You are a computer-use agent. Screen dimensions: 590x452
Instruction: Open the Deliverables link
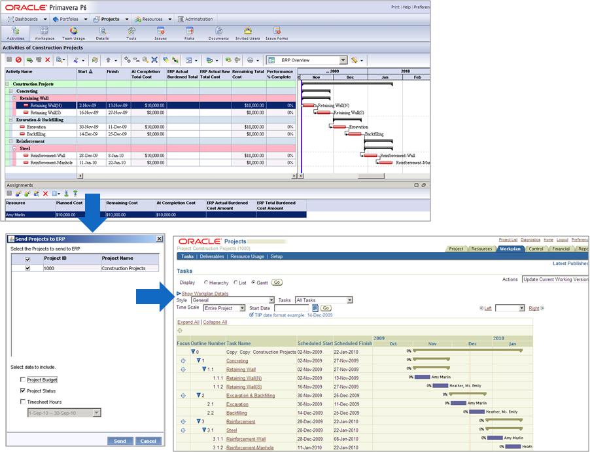[x=212, y=256]
